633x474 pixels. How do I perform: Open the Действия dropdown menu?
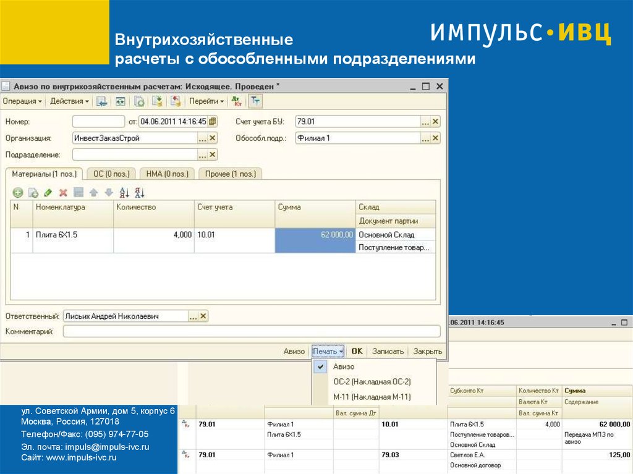pos(69,101)
